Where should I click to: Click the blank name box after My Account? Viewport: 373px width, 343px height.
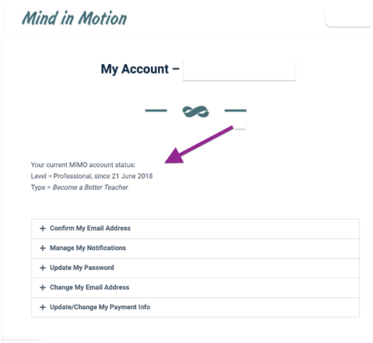click(x=239, y=70)
